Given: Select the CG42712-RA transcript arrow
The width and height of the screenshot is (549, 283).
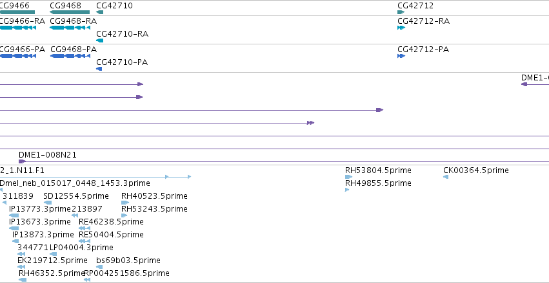Looking at the screenshot, I should coord(401,28).
